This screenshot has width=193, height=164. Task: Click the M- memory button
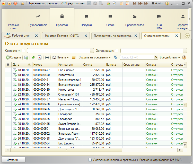[146, 3]
